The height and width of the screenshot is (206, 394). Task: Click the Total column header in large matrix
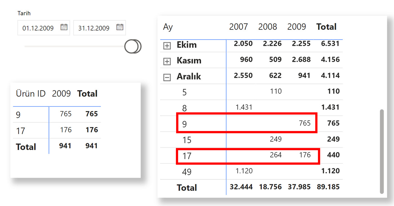(326, 27)
